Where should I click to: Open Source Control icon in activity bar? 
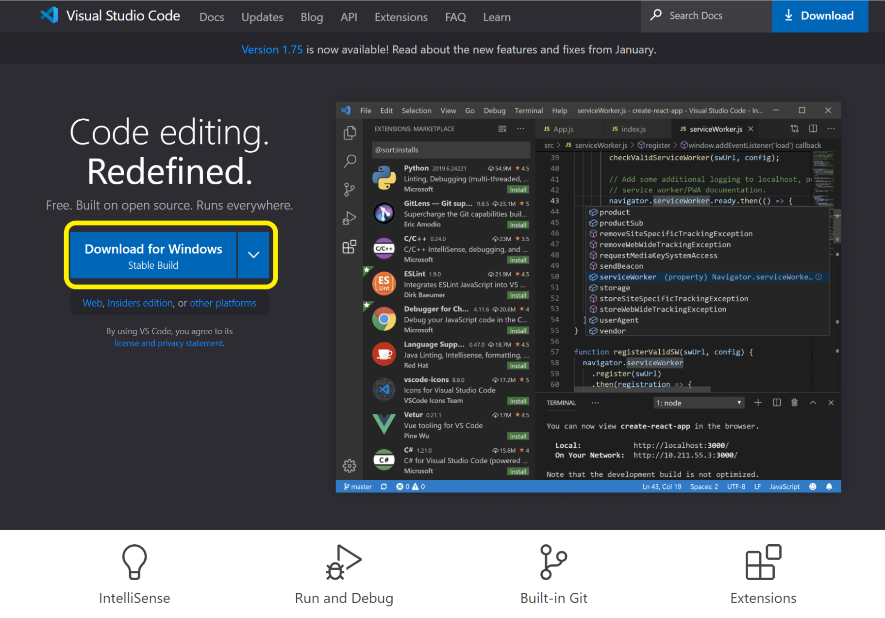click(x=350, y=189)
